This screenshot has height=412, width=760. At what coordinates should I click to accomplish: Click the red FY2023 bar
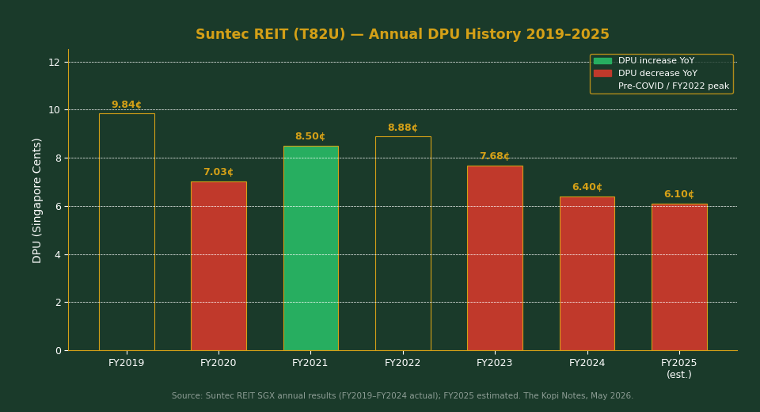495,258
